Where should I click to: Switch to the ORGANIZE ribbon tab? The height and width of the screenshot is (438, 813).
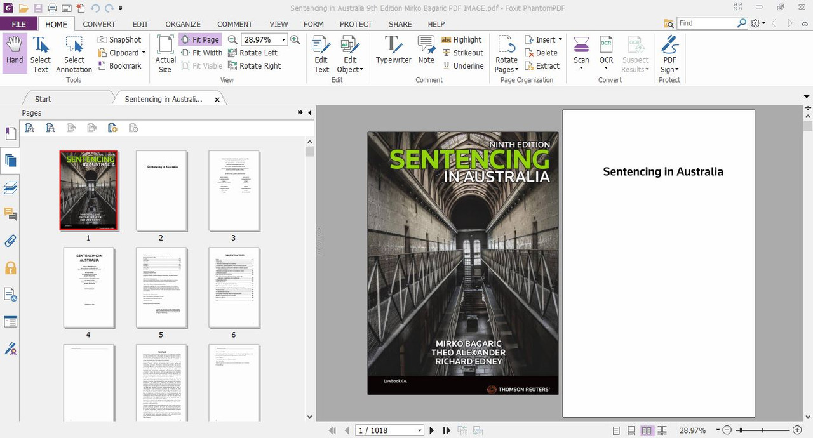[183, 24]
